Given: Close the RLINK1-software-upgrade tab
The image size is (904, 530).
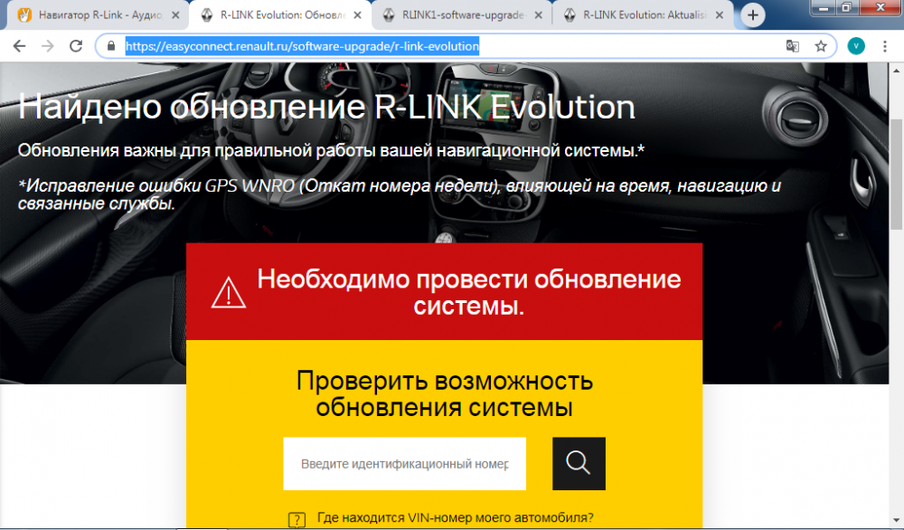Looking at the screenshot, I should 538,15.
